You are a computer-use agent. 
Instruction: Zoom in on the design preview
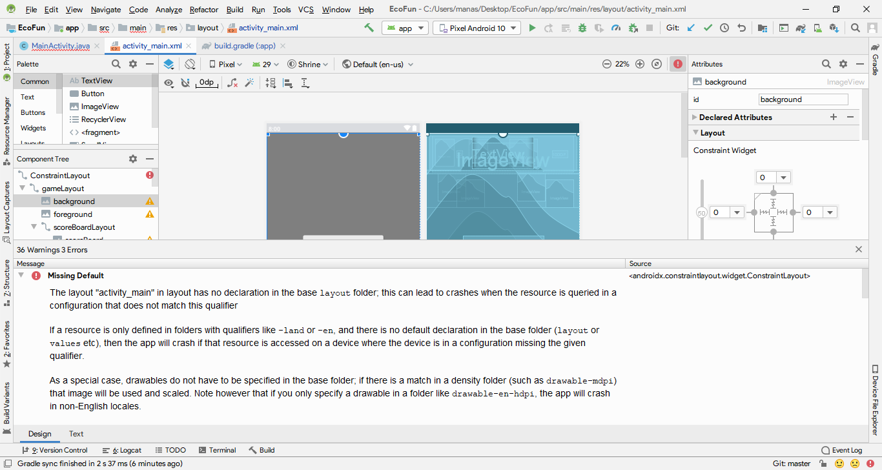pos(640,64)
